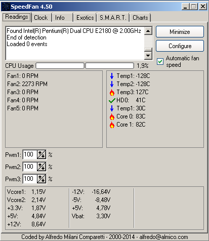Open the Exotics tab
209x241 pixels.
(x=85, y=18)
